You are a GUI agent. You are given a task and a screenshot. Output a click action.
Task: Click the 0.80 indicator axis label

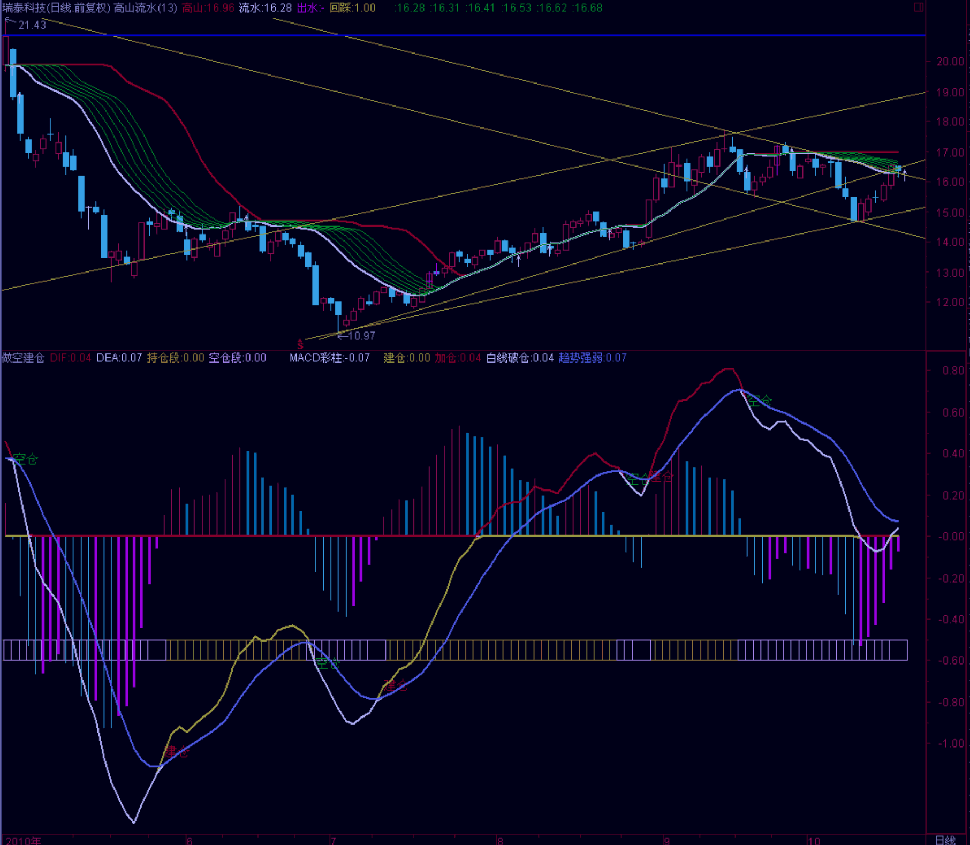(953, 371)
